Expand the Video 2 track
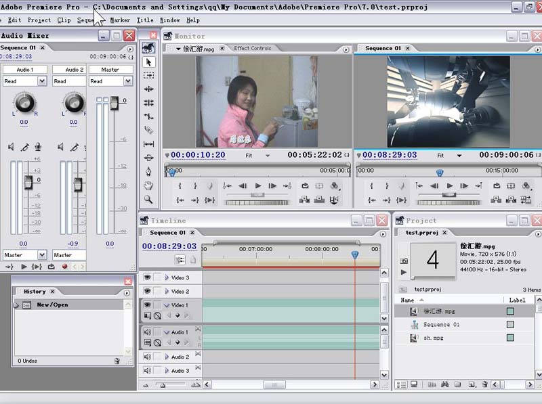Image resolution: width=542 pixels, height=404 pixels. 167,292
